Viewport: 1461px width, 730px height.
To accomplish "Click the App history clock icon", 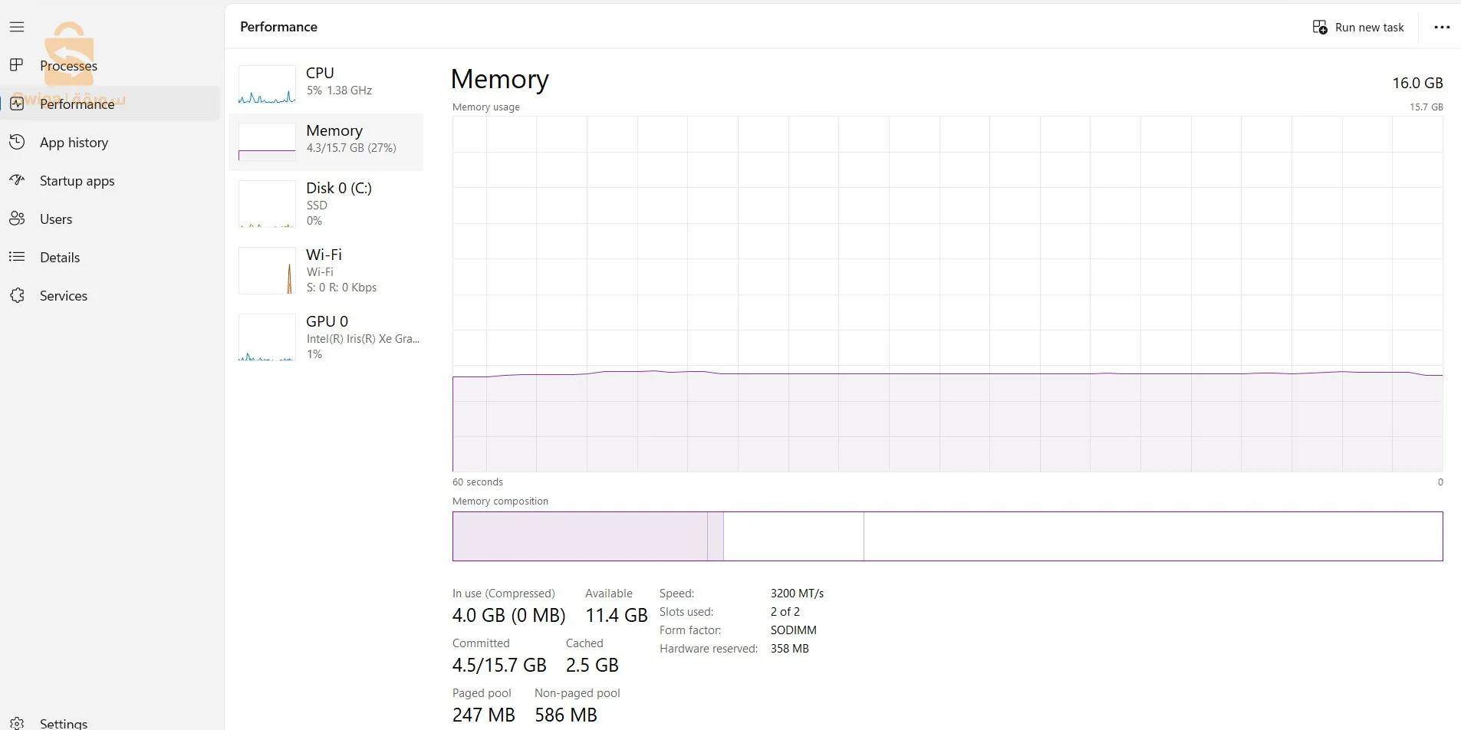I will (x=17, y=142).
